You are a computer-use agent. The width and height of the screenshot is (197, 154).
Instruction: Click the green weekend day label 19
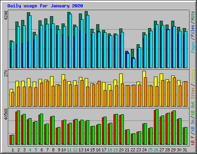click(x=115, y=150)
